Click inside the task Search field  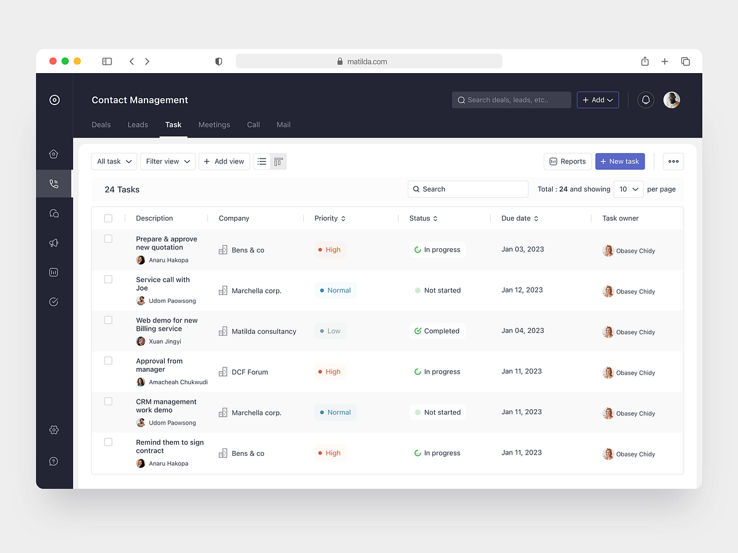click(x=467, y=189)
